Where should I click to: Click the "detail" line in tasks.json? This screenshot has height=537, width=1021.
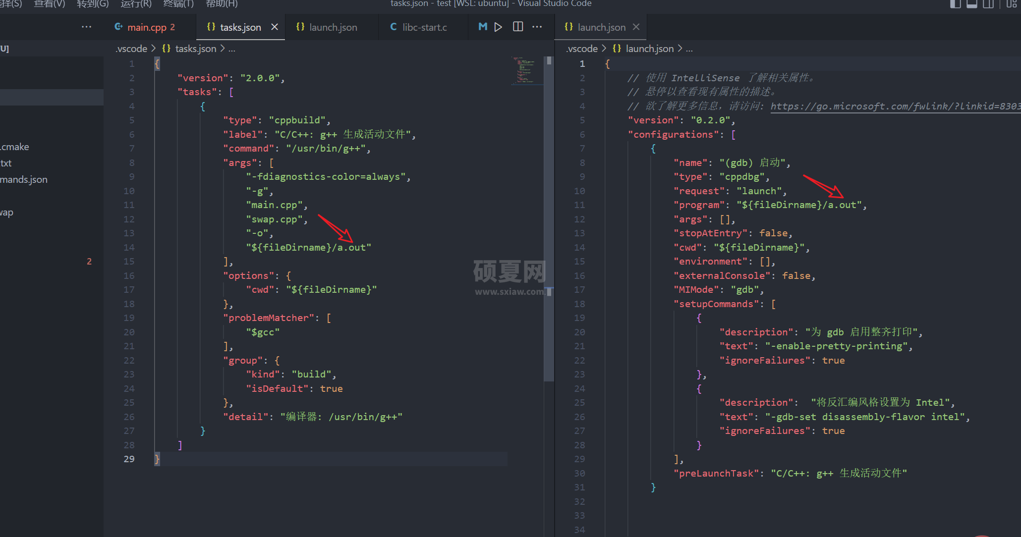[313, 417]
